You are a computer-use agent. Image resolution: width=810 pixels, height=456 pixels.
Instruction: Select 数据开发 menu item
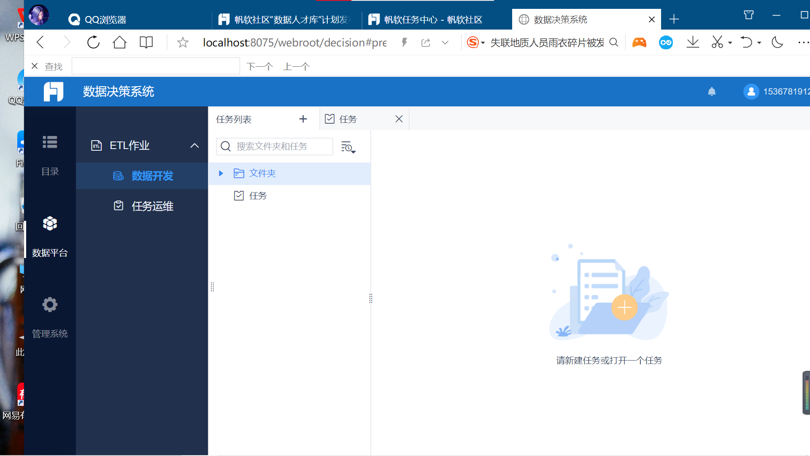click(143, 176)
